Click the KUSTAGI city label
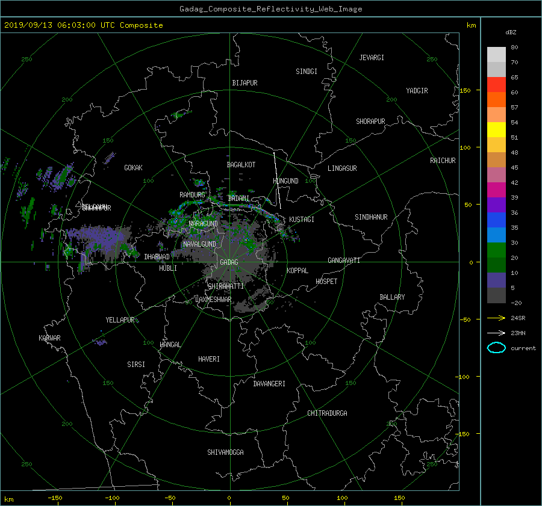542x506 pixels. tap(302, 220)
